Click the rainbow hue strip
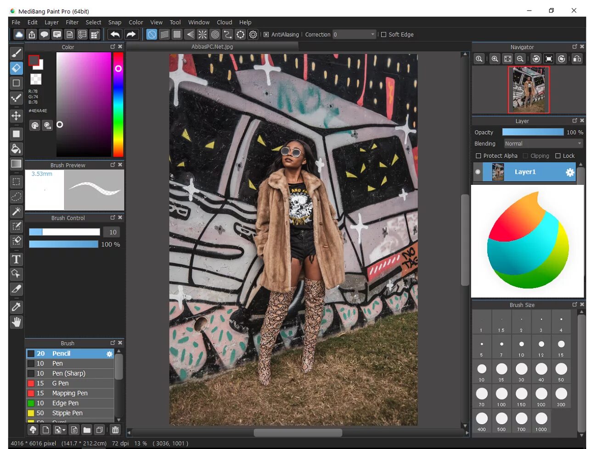The width and height of the screenshot is (597, 449). [118, 105]
